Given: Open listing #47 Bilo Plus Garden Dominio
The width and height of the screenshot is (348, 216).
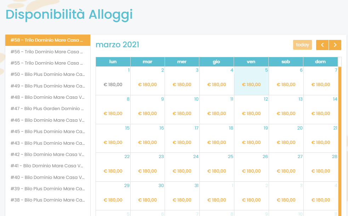Looking at the screenshot, I should pos(47,109).
